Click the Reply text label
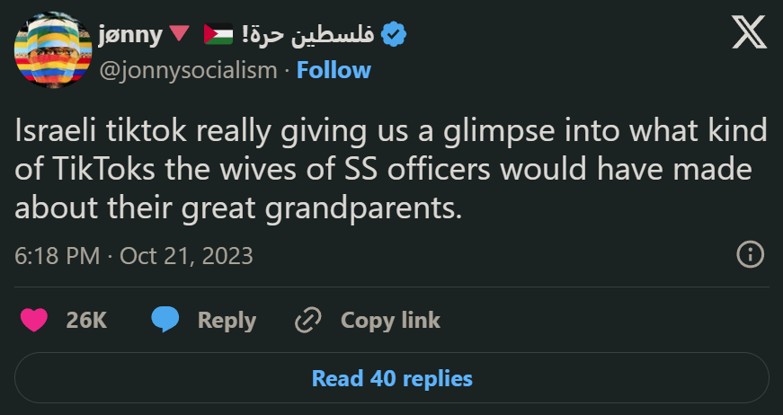Viewport: 783px width, 415px height. (227, 320)
